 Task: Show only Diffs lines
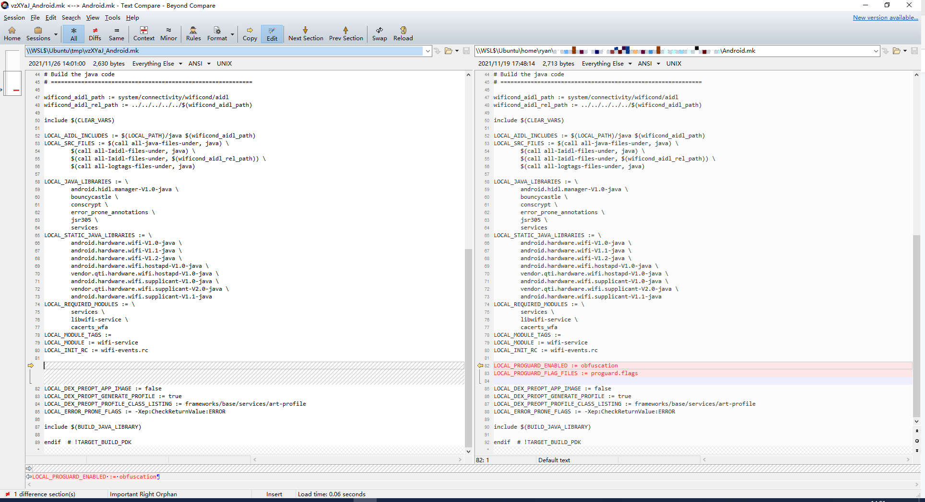click(95, 34)
